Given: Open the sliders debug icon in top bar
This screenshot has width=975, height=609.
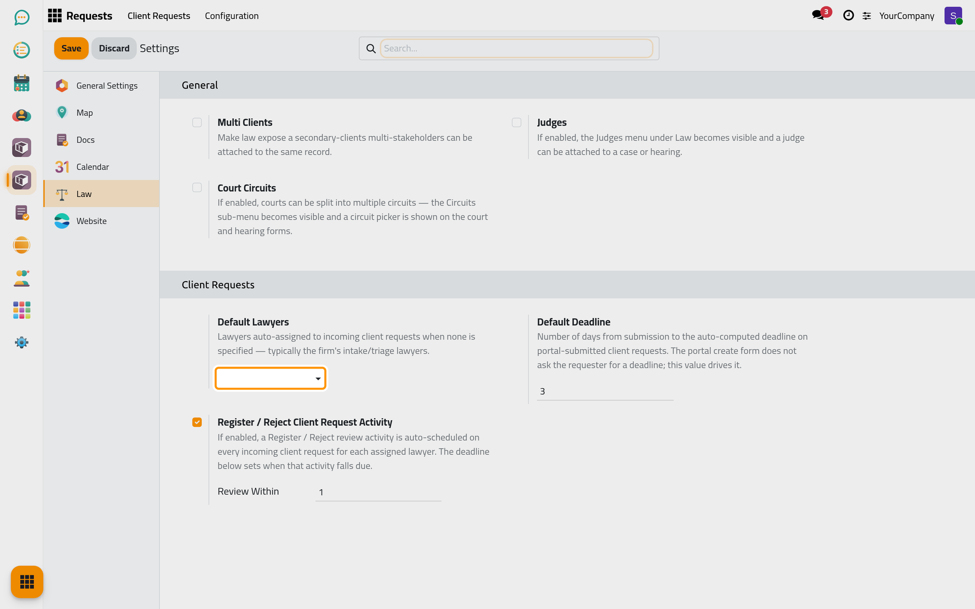Looking at the screenshot, I should pos(867,16).
